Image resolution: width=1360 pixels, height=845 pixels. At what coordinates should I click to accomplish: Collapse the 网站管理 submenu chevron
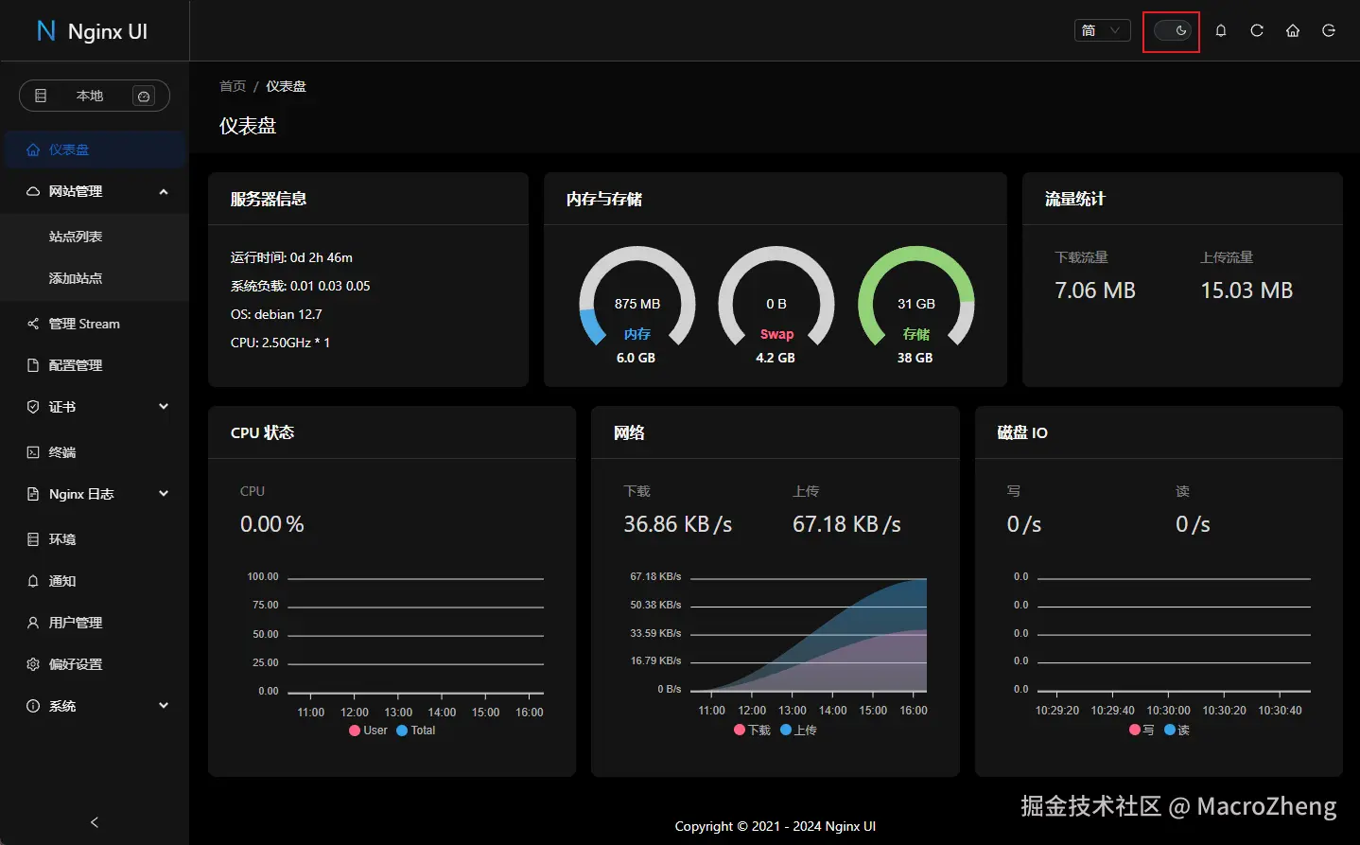click(x=164, y=191)
